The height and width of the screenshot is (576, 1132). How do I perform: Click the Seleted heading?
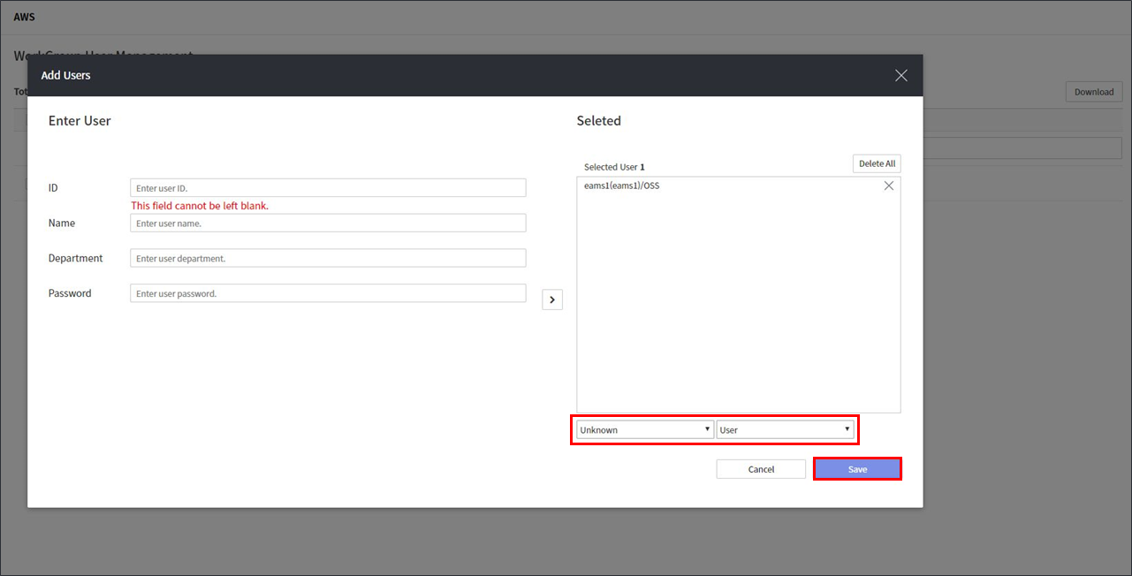(x=599, y=121)
